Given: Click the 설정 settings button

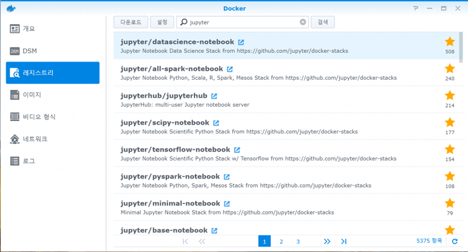Looking at the screenshot, I should (162, 22).
